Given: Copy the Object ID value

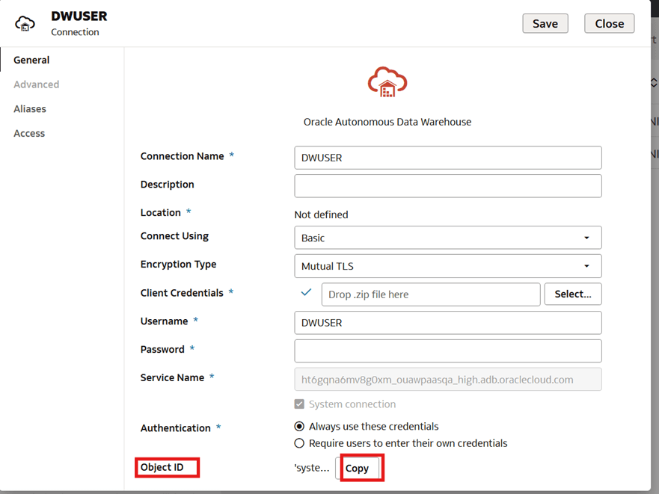Looking at the screenshot, I should tap(359, 468).
